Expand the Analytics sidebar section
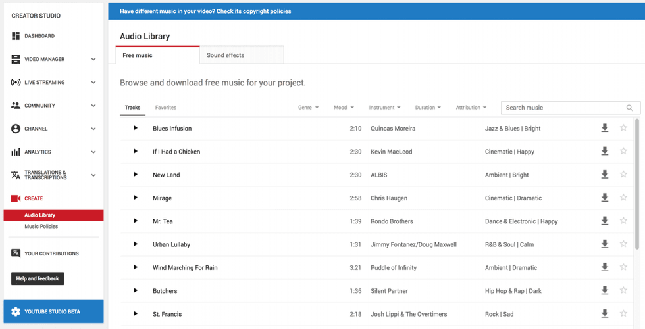645x329 pixels. tap(93, 152)
